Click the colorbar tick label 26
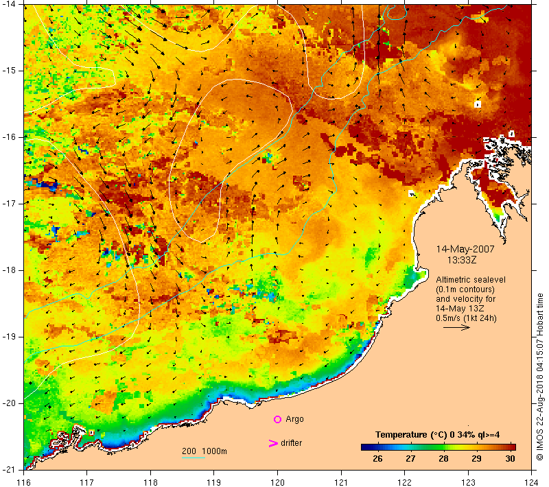549x487 pixels. 377,459
